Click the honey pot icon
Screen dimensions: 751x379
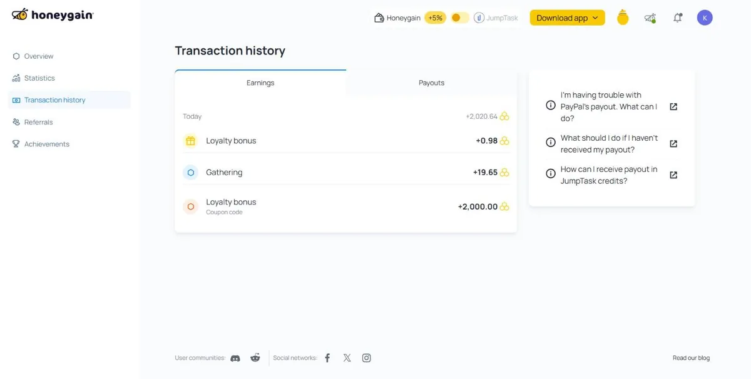click(x=623, y=18)
